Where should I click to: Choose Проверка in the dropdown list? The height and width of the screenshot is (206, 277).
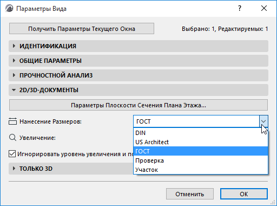tap(201, 160)
